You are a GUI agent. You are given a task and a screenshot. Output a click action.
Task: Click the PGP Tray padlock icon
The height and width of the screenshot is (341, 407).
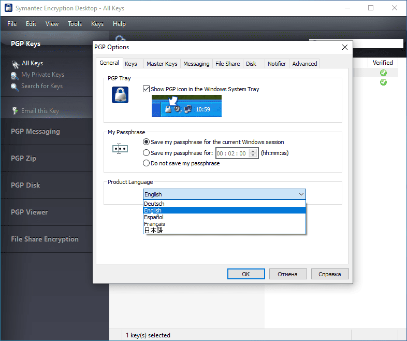120,95
